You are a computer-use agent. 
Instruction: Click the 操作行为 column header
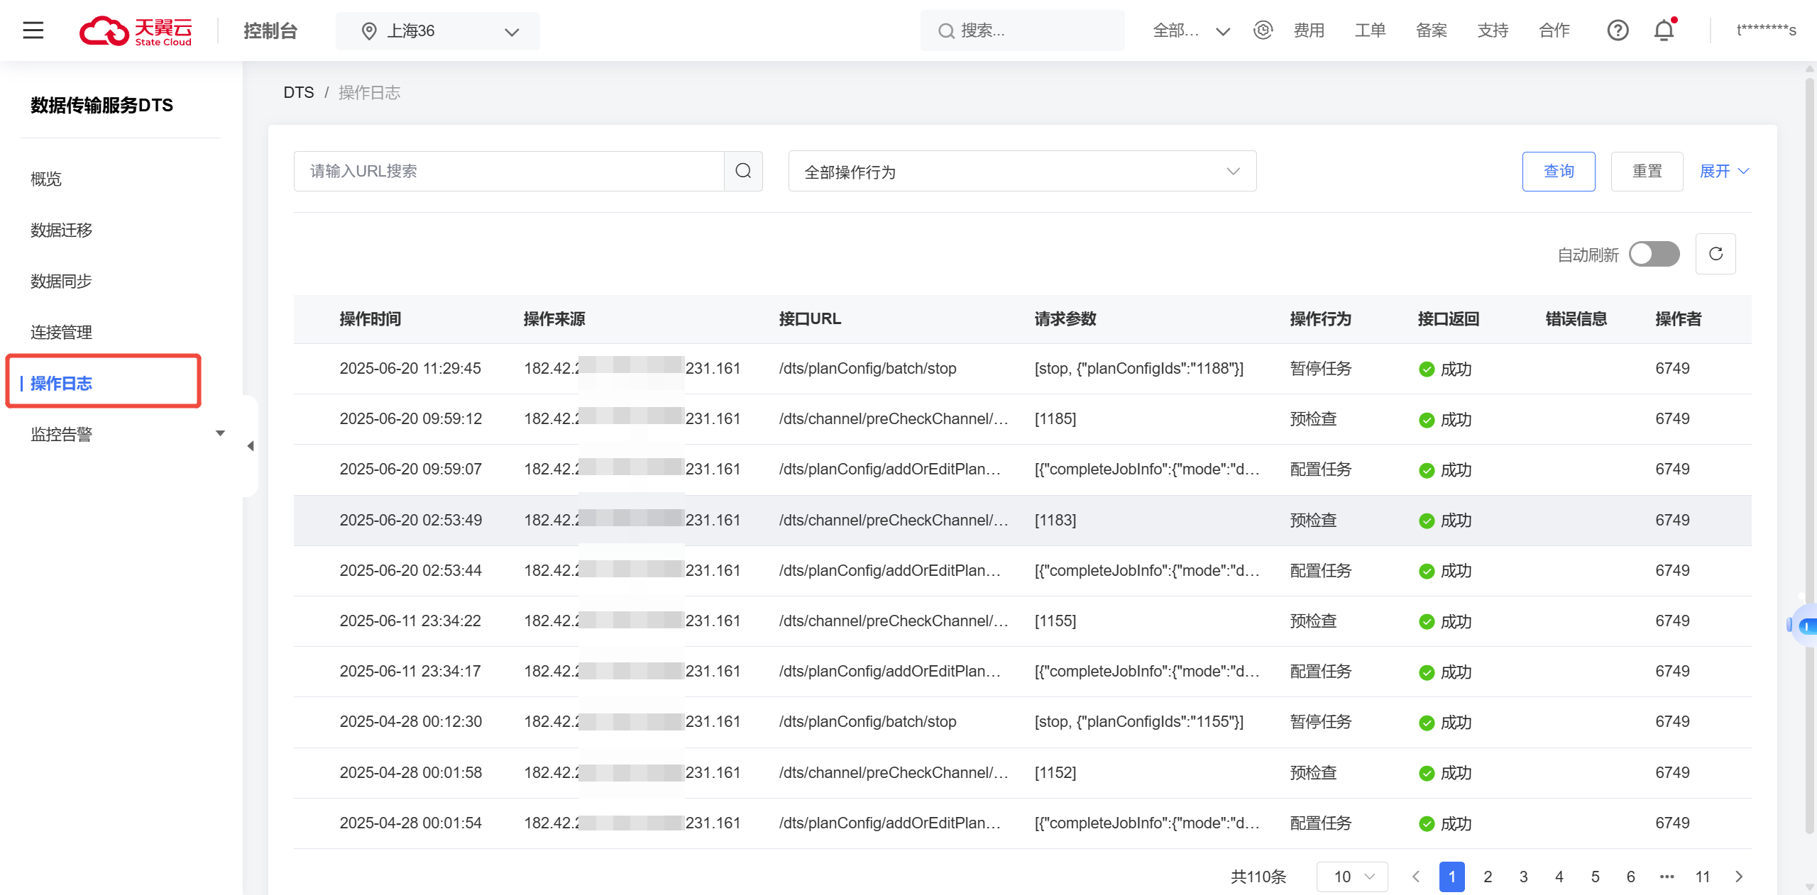pos(1321,319)
